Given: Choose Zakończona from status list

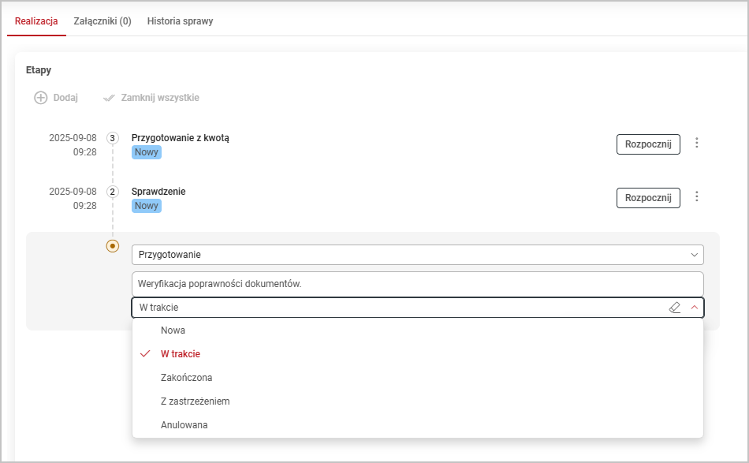Looking at the screenshot, I should 186,378.
